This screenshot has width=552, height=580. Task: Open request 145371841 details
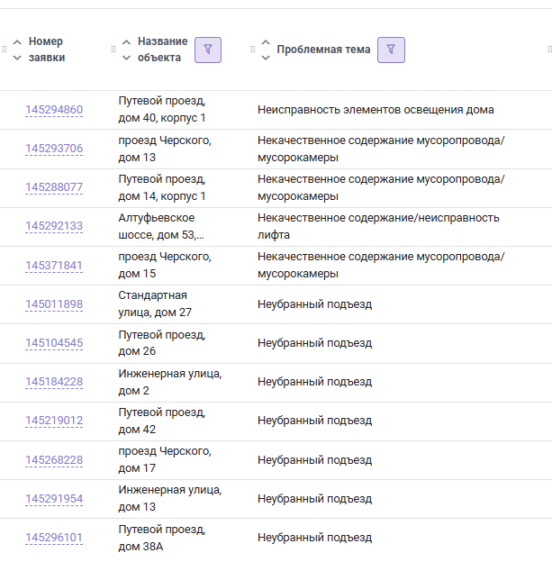[x=54, y=266]
